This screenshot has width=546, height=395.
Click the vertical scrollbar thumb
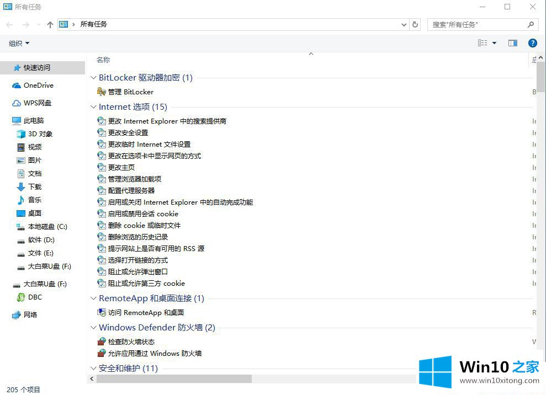pos(541,77)
